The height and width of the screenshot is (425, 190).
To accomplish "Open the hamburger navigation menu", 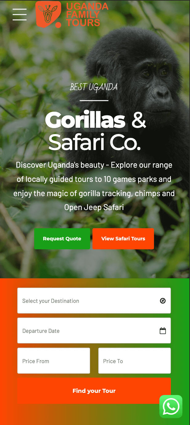I will [x=19, y=14].
